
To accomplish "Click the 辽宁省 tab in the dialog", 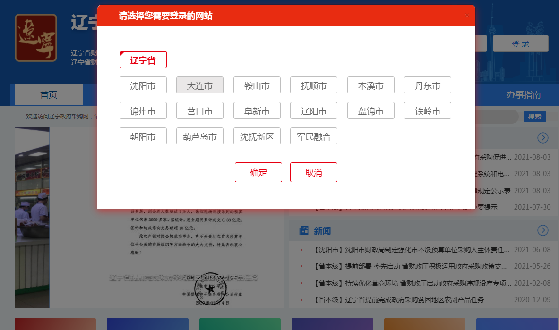I will 143,59.
